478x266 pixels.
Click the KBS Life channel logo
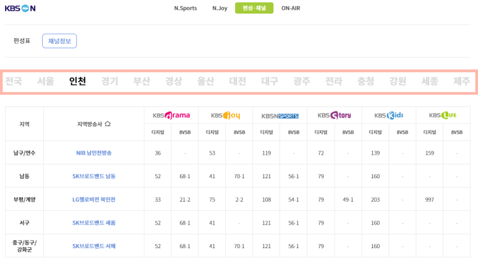[443, 115]
